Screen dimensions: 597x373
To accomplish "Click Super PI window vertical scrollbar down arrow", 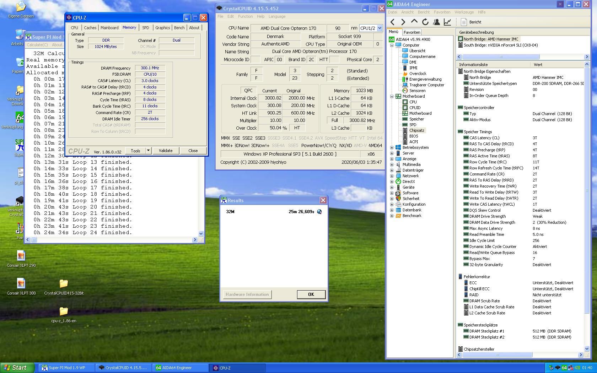I will tap(201, 234).
